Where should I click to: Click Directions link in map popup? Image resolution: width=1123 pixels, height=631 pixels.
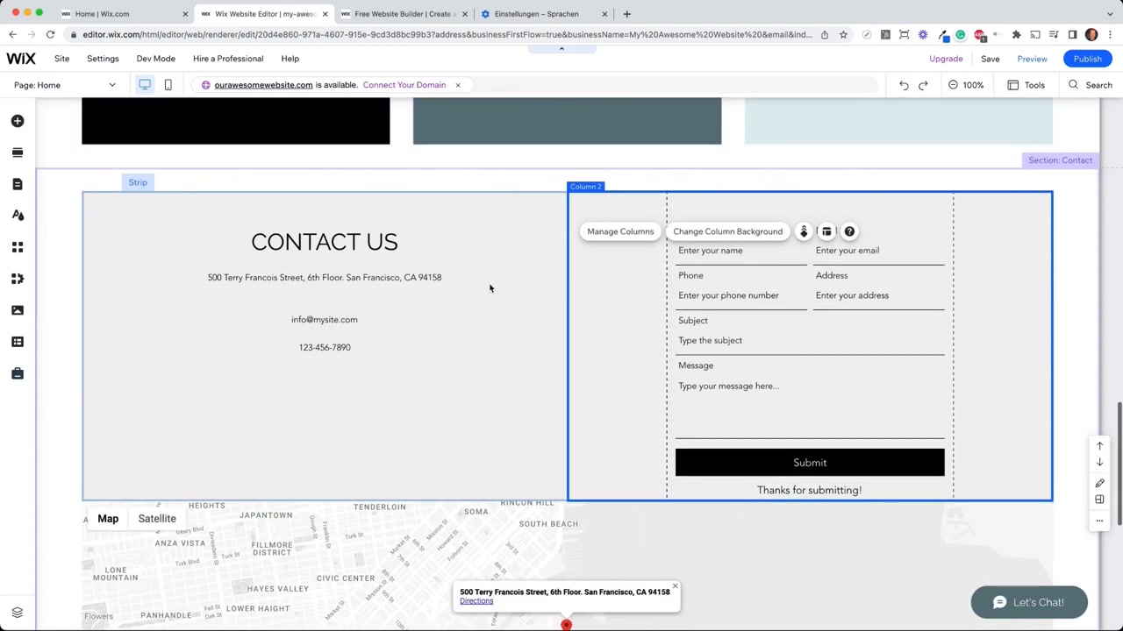coord(476,601)
